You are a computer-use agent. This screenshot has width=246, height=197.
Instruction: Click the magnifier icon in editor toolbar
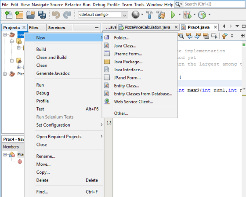(x=181, y=36)
